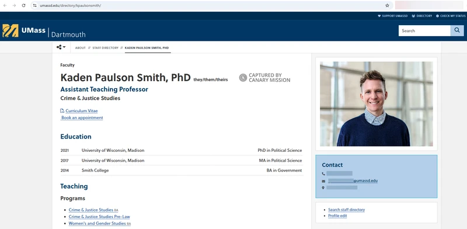Click the envelope email icon in Contact
The width and height of the screenshot is (467, 229).
(x=323, y=181)
